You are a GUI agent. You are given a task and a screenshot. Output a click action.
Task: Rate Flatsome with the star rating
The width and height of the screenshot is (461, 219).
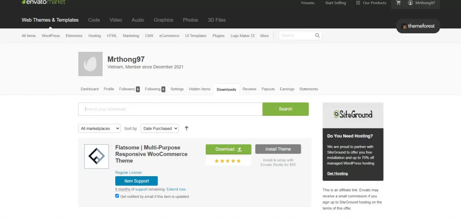[x=227, y=161]
